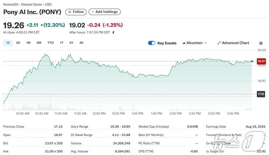Click the plus icon in Add holdings

coord(93,12)
